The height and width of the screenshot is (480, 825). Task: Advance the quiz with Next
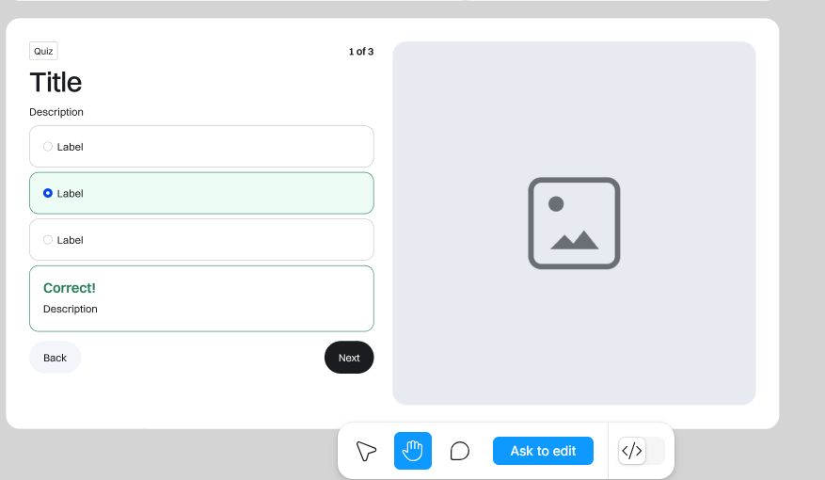pos(349,358)
